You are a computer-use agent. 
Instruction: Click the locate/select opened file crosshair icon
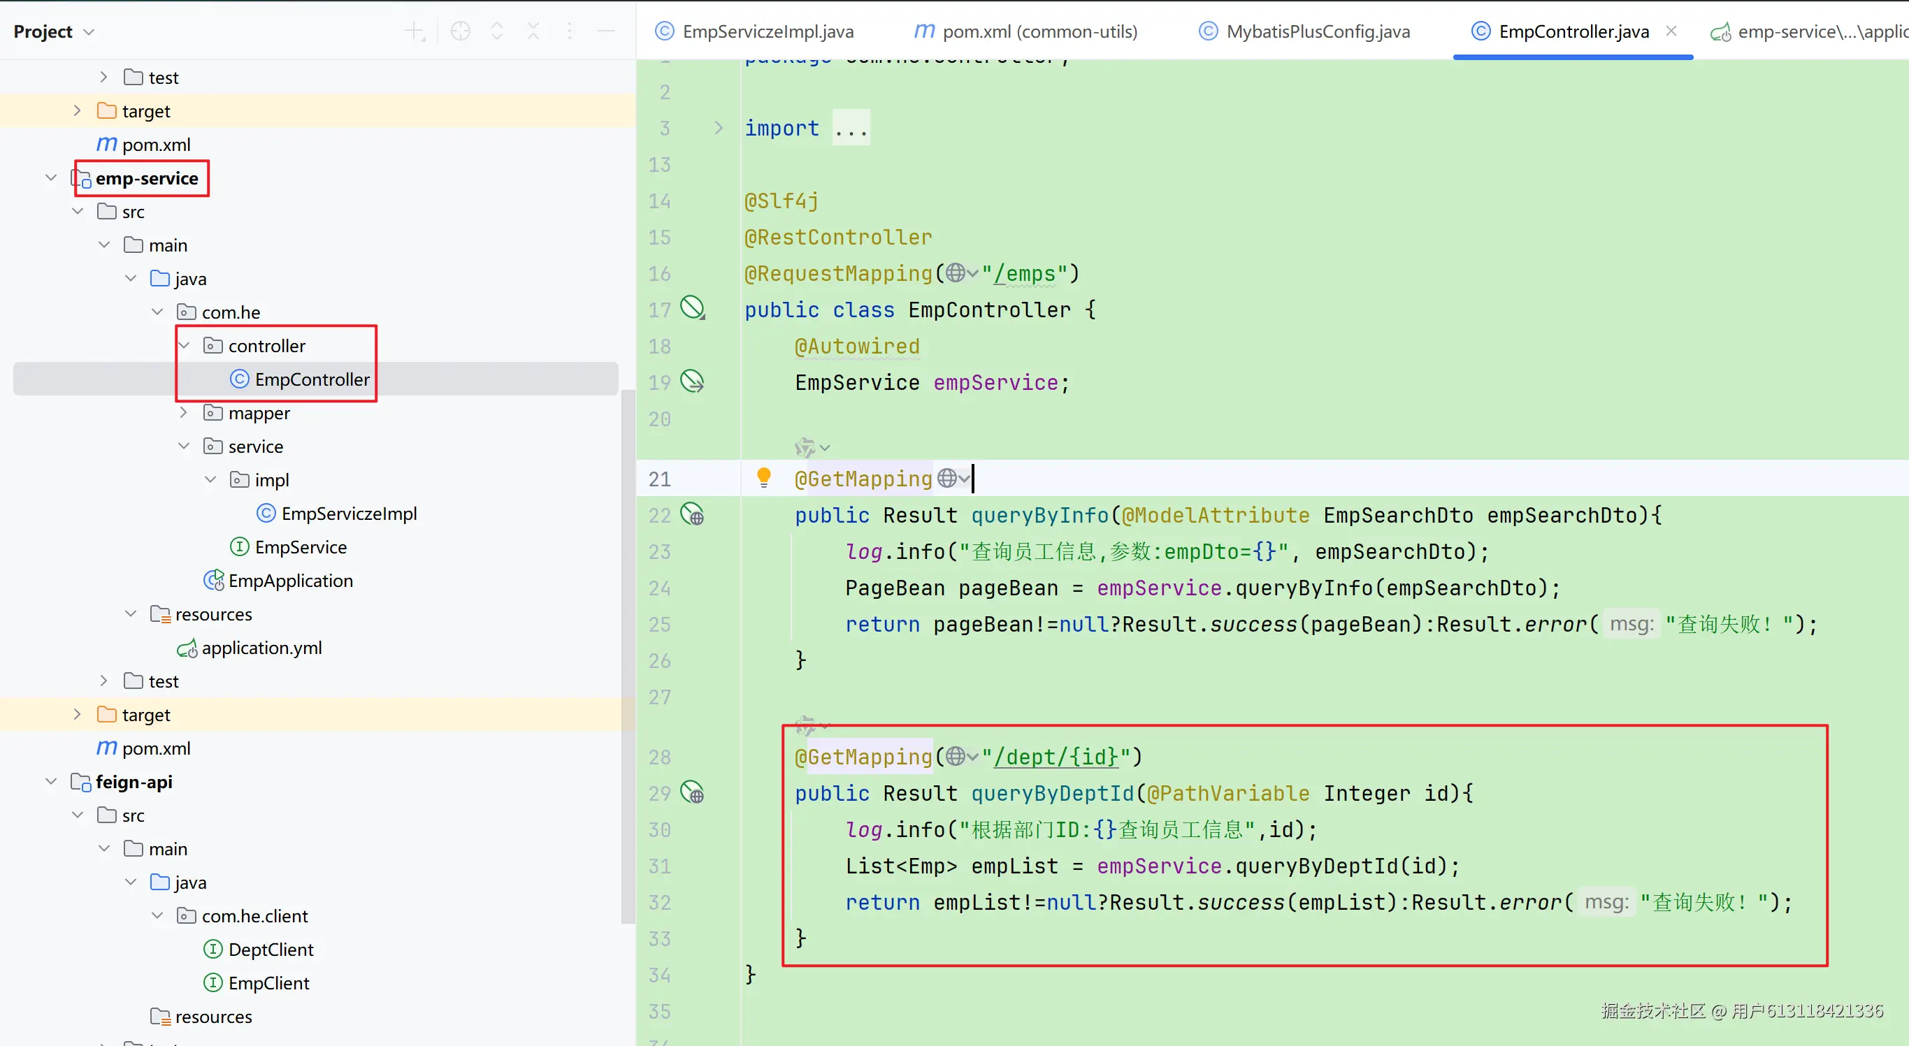[460, 31]
